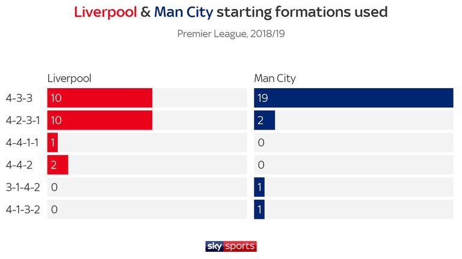Click Man City's zero value for 4-4-2
The width and height of the screenshot is (462, 259).
tap(261, 165)
